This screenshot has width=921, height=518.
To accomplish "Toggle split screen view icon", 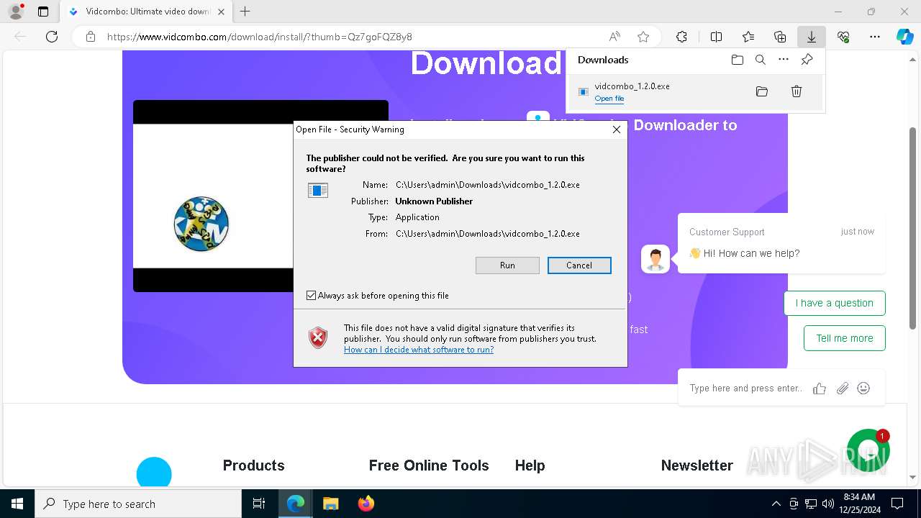I will pos(716,37).
